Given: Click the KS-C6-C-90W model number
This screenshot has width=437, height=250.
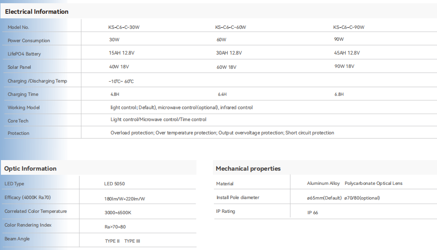Looking at the screenshot, I should click(349, 27).
